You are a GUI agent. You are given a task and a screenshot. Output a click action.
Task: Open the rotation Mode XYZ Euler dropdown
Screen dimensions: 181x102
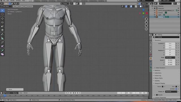click(170, 58)
